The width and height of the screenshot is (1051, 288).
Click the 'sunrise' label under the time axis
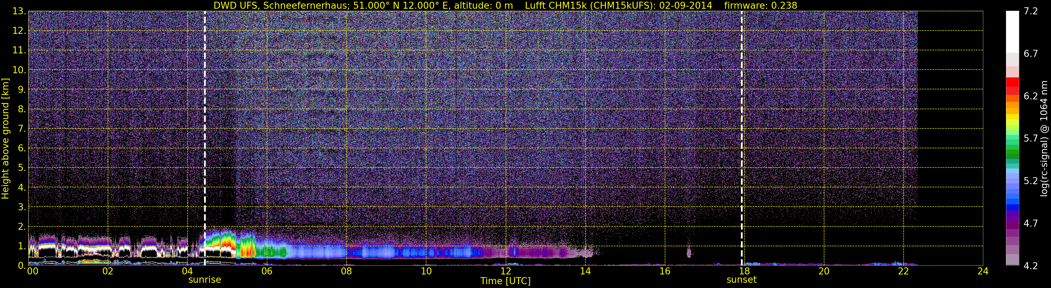tap(204, 280)
